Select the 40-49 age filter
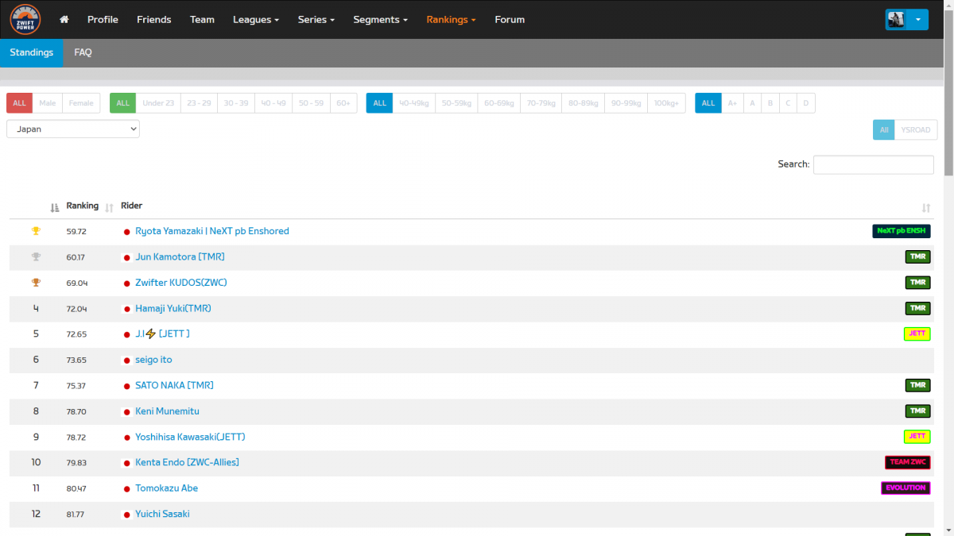The image size is (954, 536). [273, 103]
